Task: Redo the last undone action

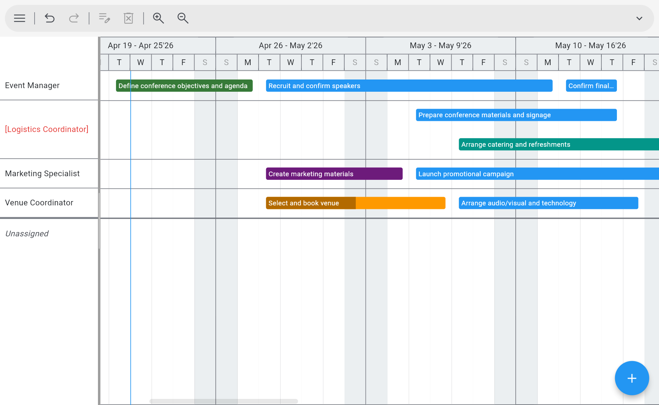Action: tap(74, 18)
